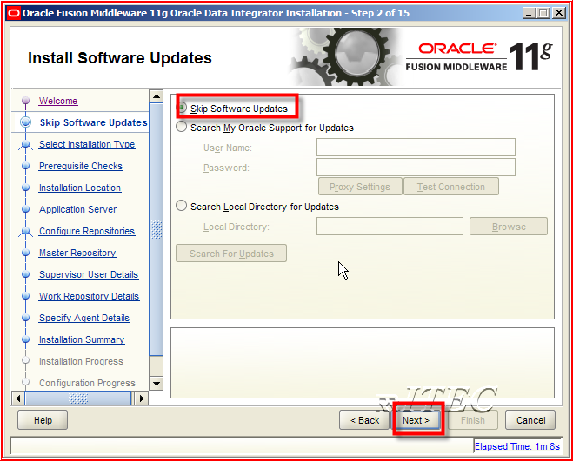The image size is (573, 461).
Task: Open Proxy Settings
Action: tap(360, 187)
